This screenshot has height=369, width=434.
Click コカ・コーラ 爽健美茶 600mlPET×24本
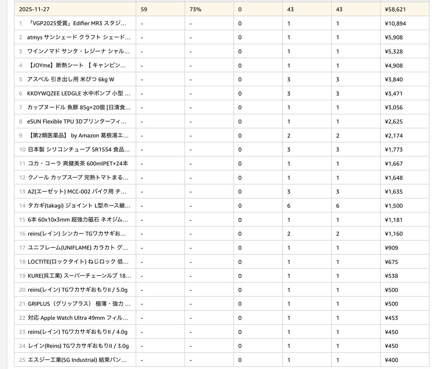[78, 164]
